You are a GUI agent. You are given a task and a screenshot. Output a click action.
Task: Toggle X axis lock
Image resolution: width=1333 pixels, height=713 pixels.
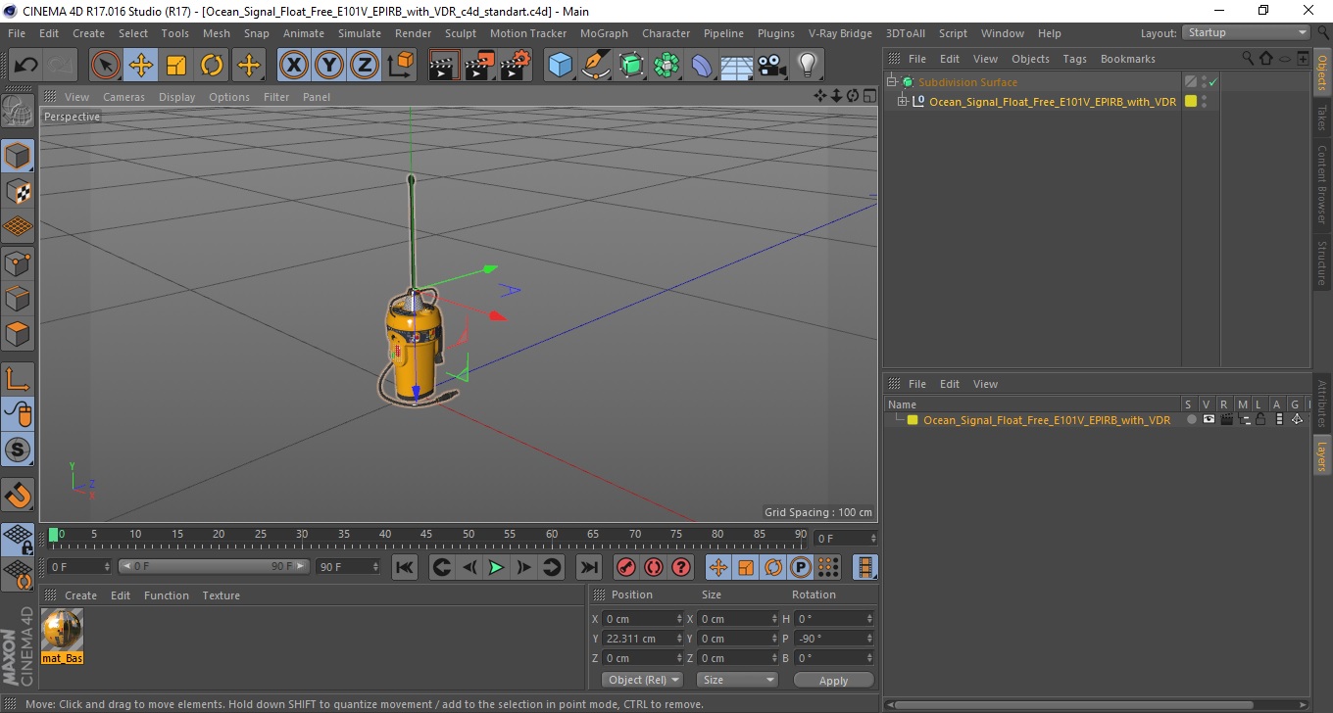pos(293,66)
